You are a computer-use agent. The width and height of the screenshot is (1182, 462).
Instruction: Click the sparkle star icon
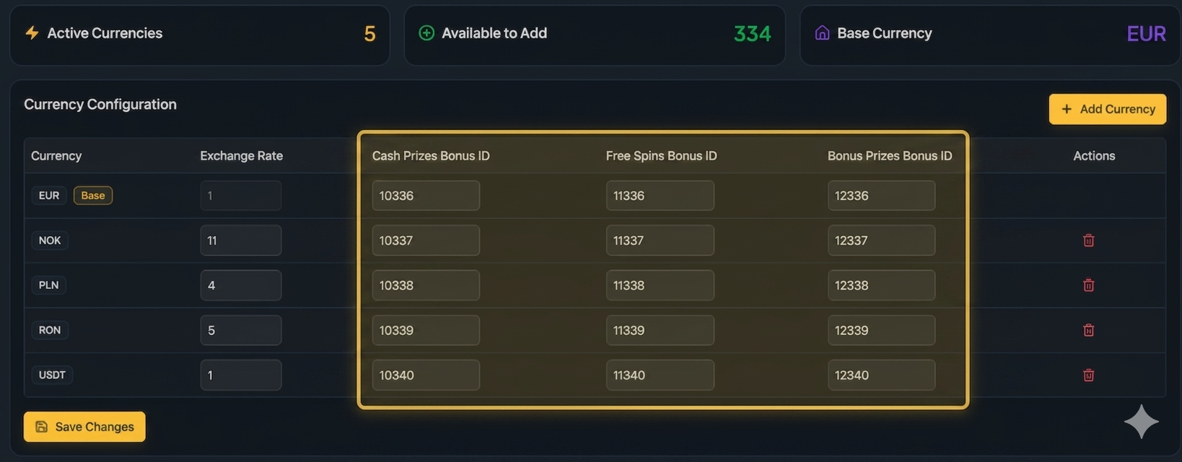(x=1141, y=422)
